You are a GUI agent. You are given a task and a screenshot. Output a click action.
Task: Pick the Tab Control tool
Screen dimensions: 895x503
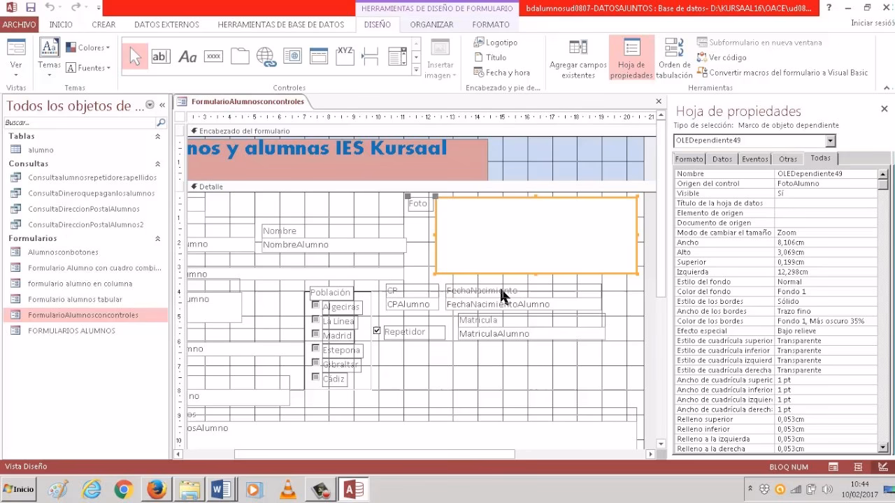coord(240,57)
